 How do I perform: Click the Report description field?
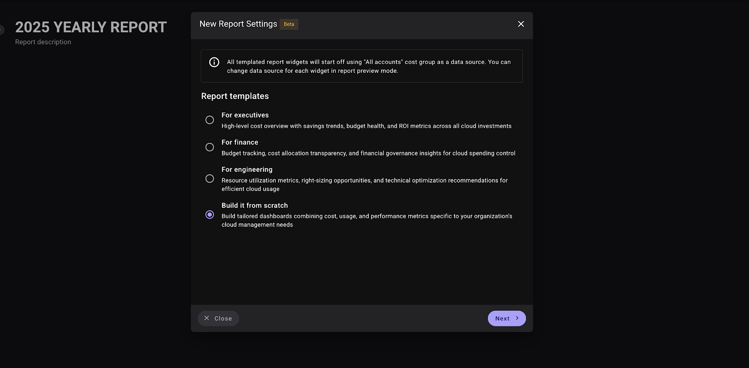coord(43,42)
